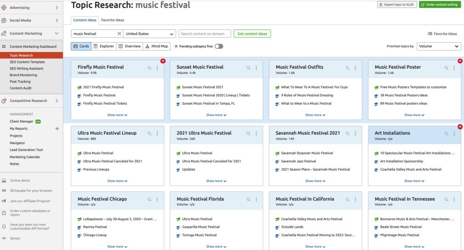Screen dimensions: 464x250
Task: Click search icon on Music Festival Outfits card
Action: tap(347, 68)
